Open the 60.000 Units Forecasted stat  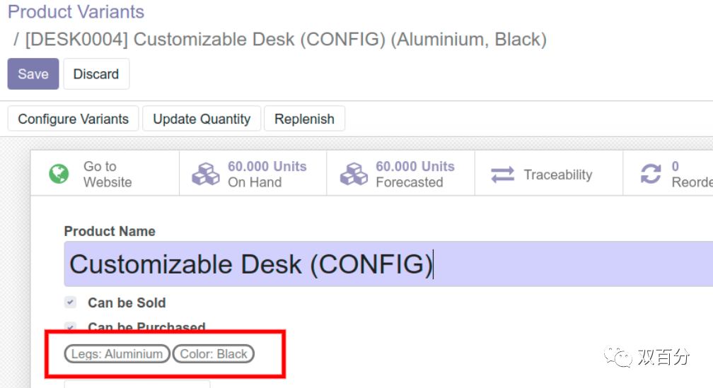tap(415, 174)
